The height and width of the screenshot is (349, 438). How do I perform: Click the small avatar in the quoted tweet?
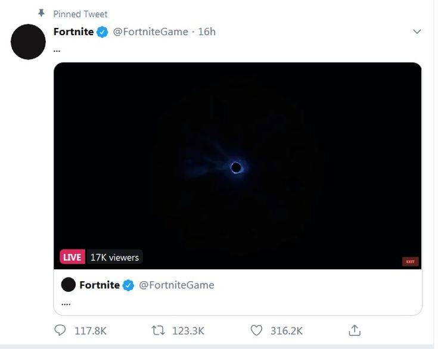tap(69, 285)
